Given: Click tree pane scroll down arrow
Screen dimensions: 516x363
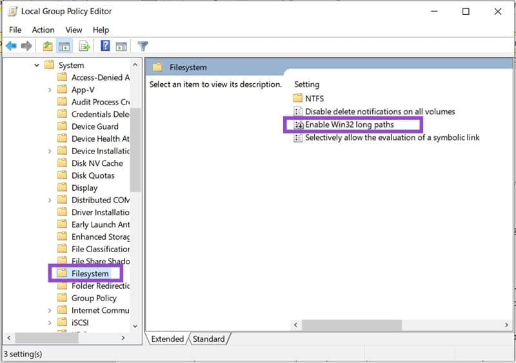Looking at the screenshot, I should (x=135, y=326).
